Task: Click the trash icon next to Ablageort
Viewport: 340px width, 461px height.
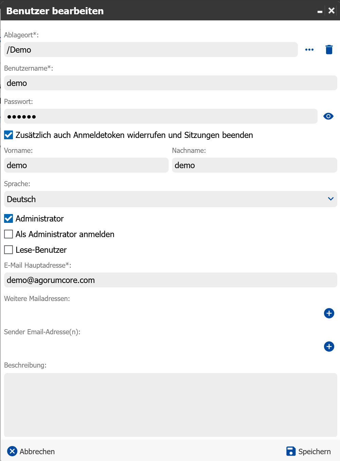Action: 329,50
